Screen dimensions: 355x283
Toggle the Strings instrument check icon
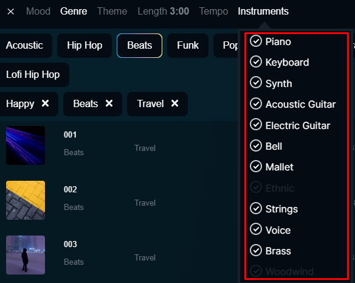256,208
